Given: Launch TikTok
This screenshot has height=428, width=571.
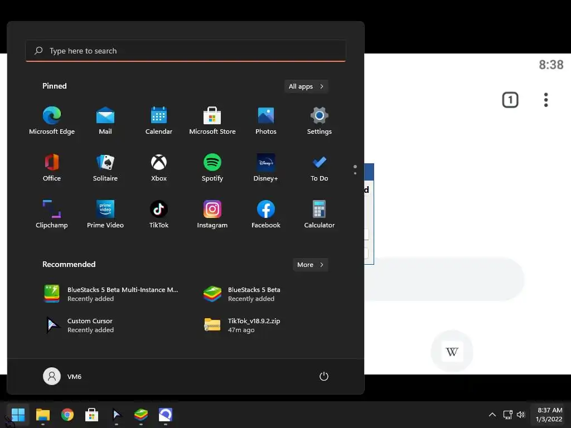Looking at the screenshot, I should pyautogui.click(x=159, y=215).
